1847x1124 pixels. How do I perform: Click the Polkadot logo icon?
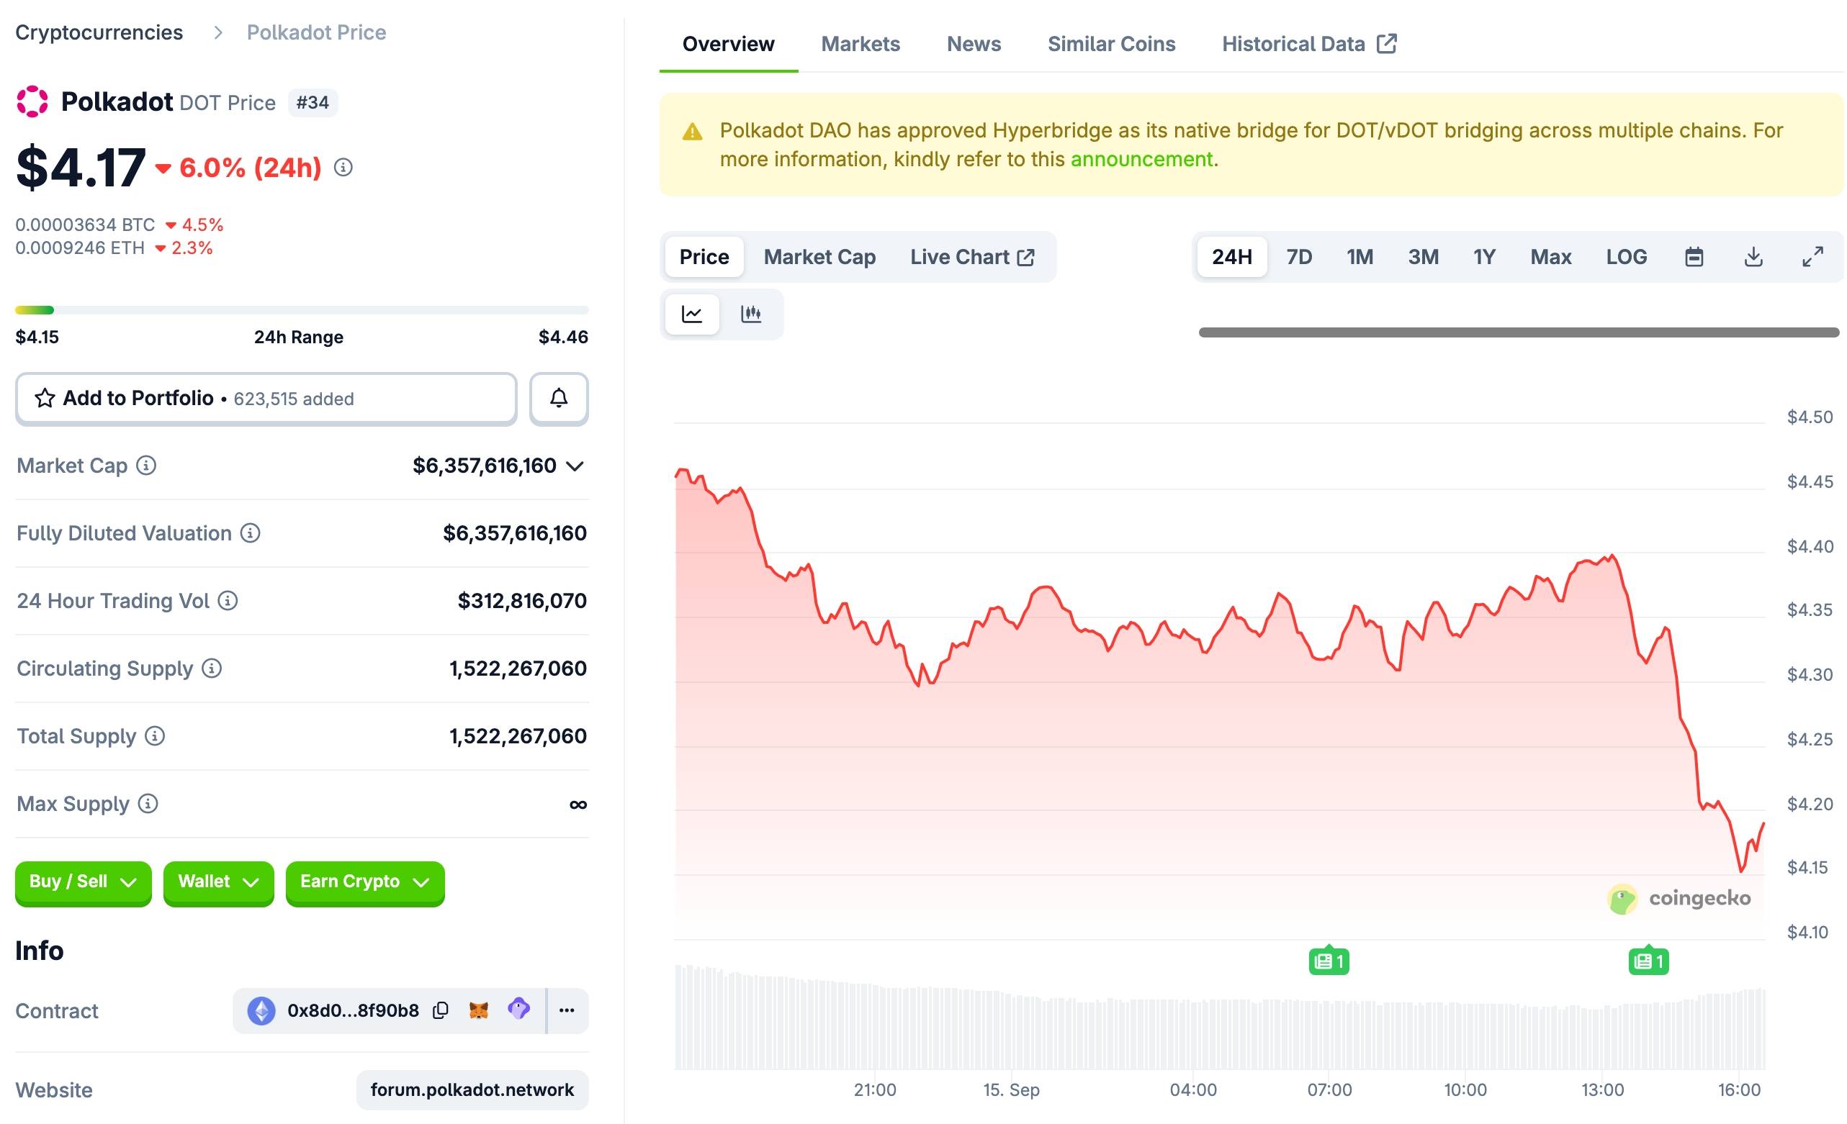coord(32,101)
